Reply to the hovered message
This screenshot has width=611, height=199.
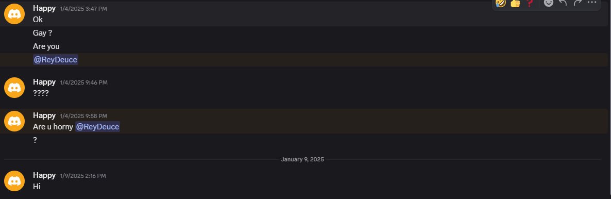[563, 3]
